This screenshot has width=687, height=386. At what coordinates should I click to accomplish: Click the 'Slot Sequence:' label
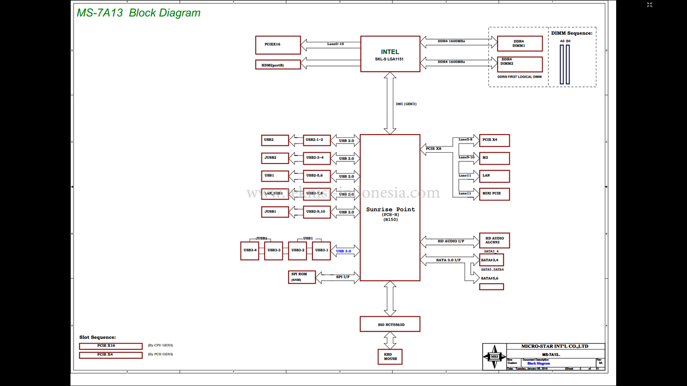(x=98, y=337)
